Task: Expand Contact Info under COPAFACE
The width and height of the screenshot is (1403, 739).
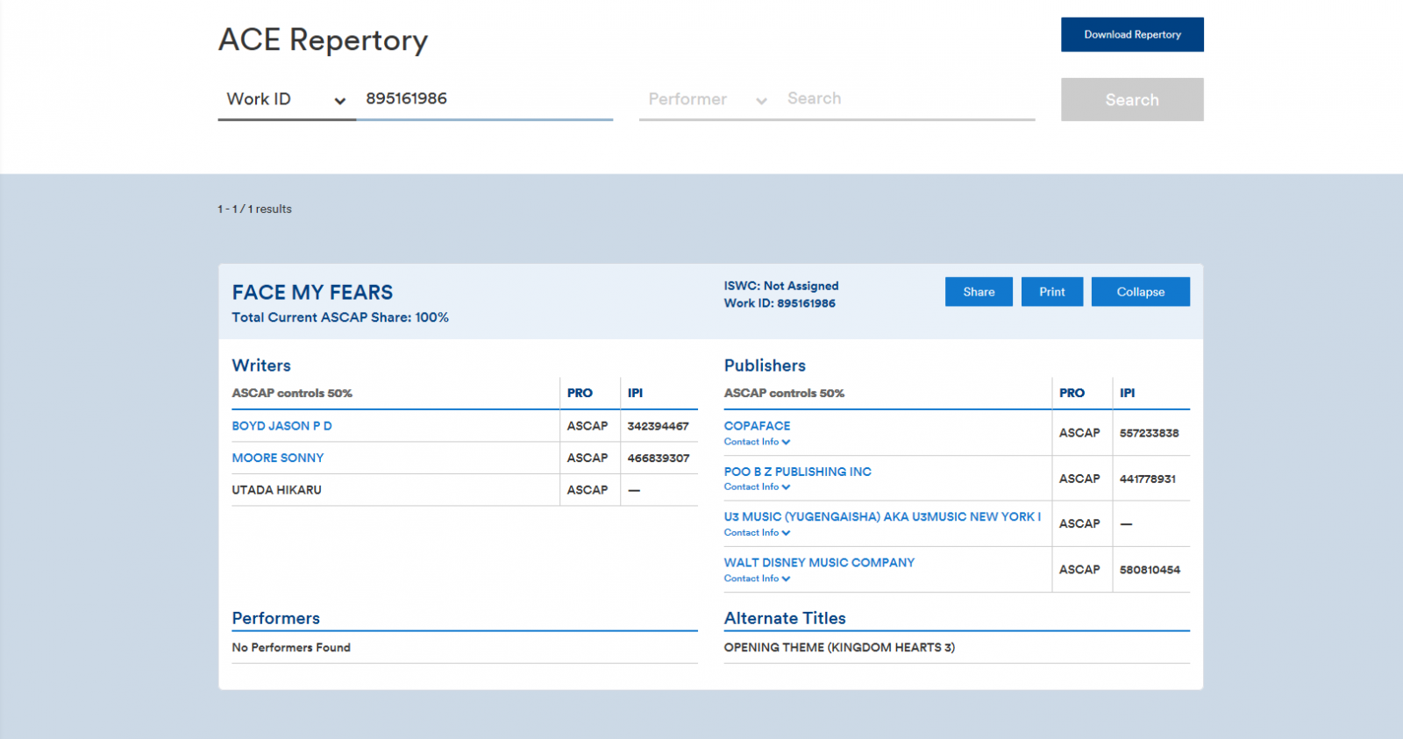Action: click(757, 442)
